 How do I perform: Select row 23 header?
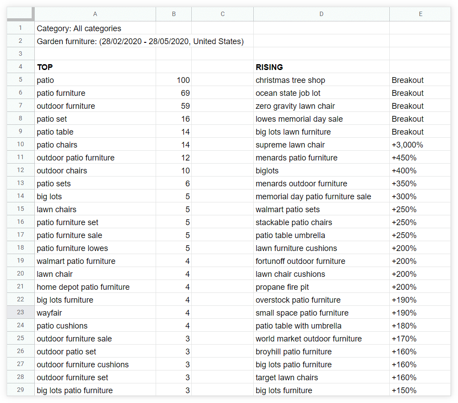point(21,312)
